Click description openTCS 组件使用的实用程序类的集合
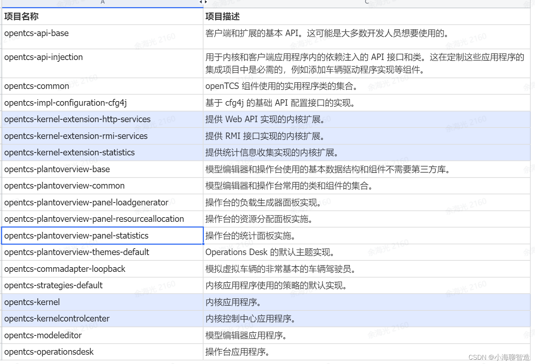The height and width of the screenshot is (364, 535). 367,86
